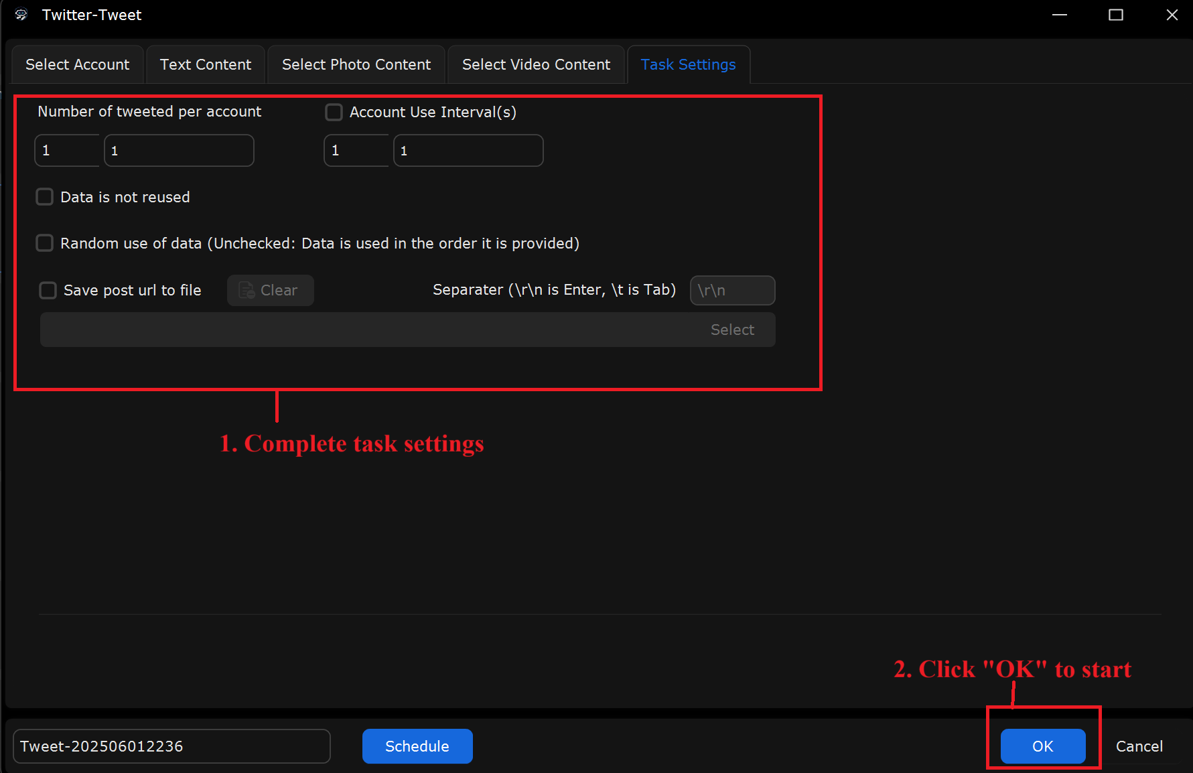Click Select to choose save file
This screenshot has width=1193, height=773.
point(732,330)
